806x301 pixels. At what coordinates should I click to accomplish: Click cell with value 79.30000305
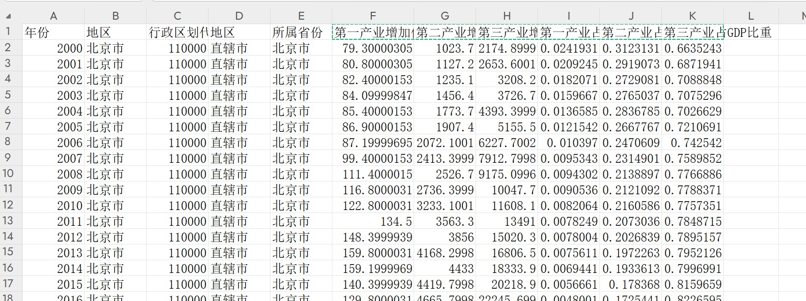(373, 48)
